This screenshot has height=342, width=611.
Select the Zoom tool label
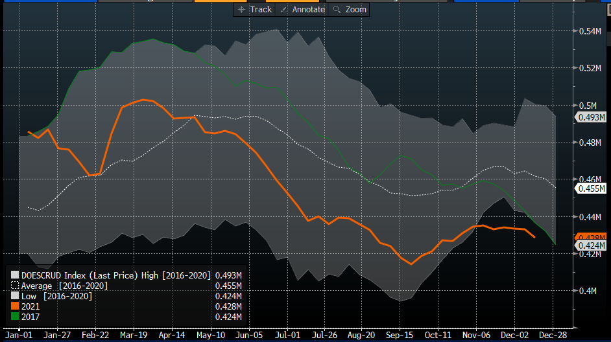pos(355,10)
